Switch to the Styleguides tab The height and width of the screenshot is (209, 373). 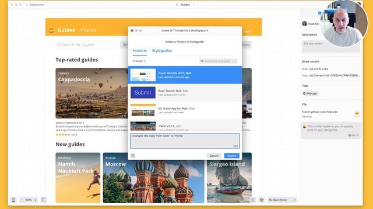[162, 51]
